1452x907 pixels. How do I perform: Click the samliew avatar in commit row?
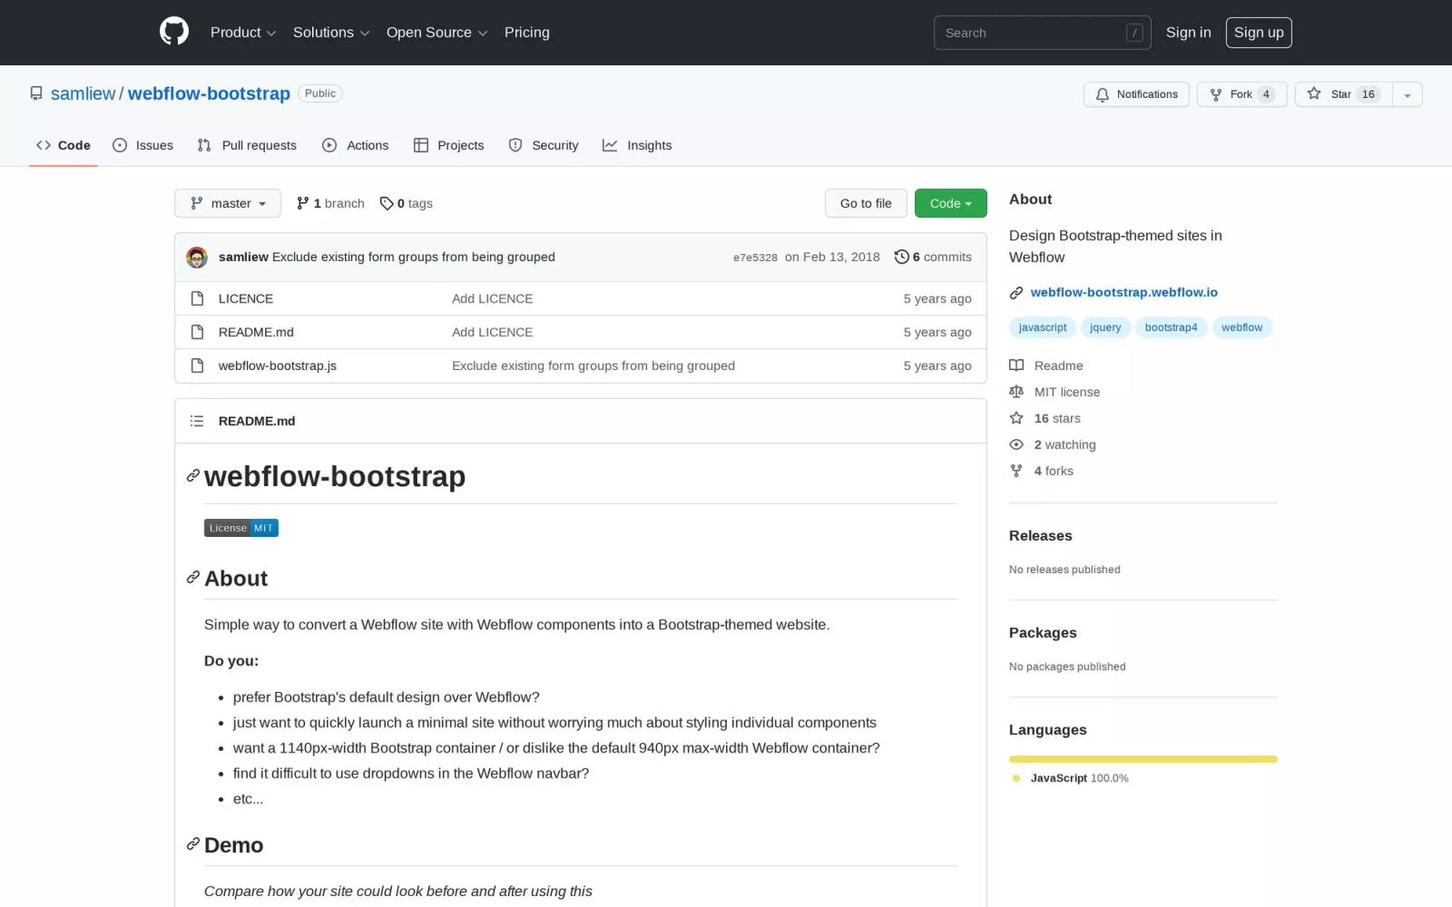[x=197, y=258]
